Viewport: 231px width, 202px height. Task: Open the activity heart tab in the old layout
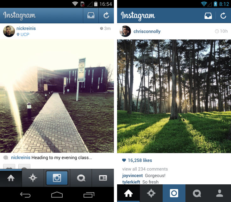coord(81,178)
